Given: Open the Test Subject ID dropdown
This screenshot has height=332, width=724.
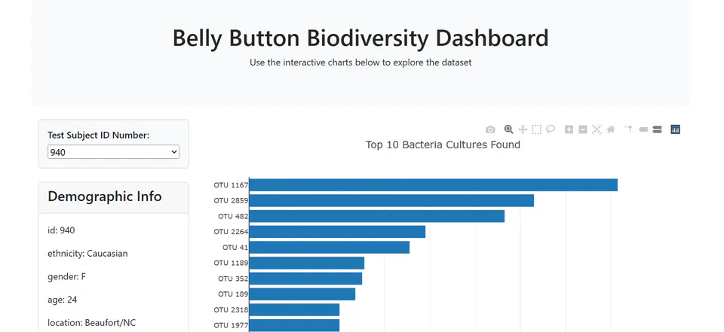Looking at the screenshot, I should [x=114, y=152].
